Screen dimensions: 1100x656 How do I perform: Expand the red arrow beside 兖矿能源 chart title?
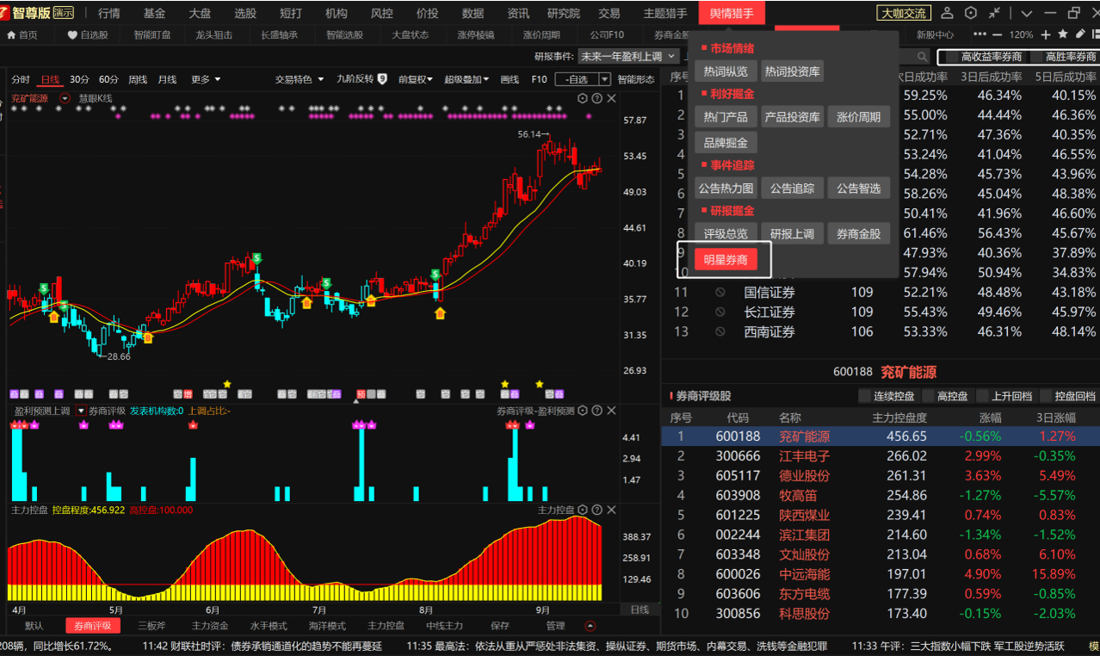click(x=65, y=98)
